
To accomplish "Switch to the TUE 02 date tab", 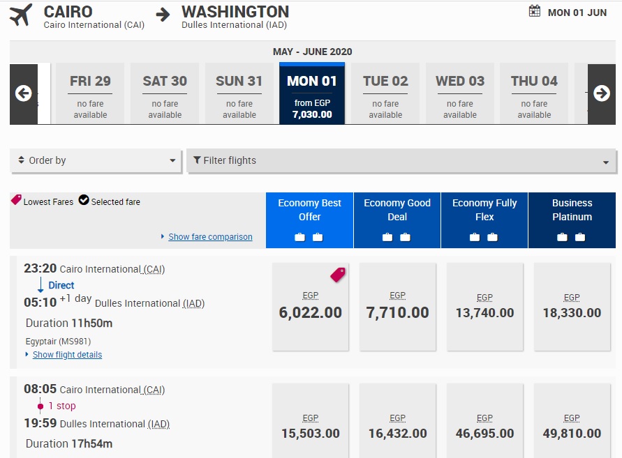I will tap(385, 94).
